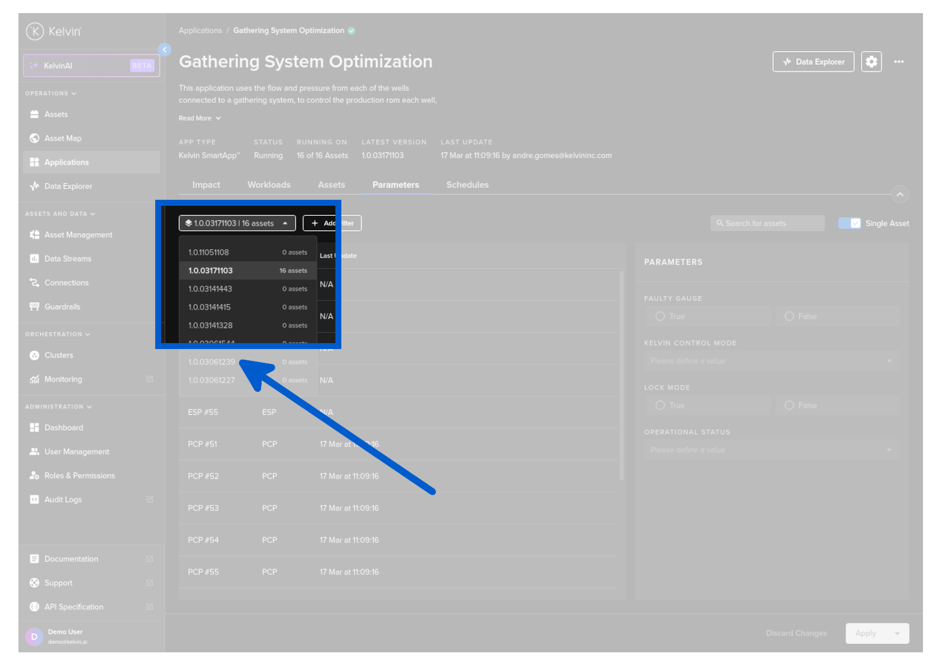Open Audit Logs from sidebar
Viewport: 942px width, 666px height.
pyautogui.click(x=63, y=499)
